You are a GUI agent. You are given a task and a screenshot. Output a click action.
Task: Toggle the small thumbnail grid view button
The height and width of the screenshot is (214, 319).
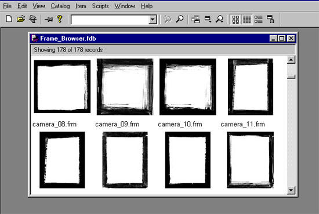pos(247,20)
